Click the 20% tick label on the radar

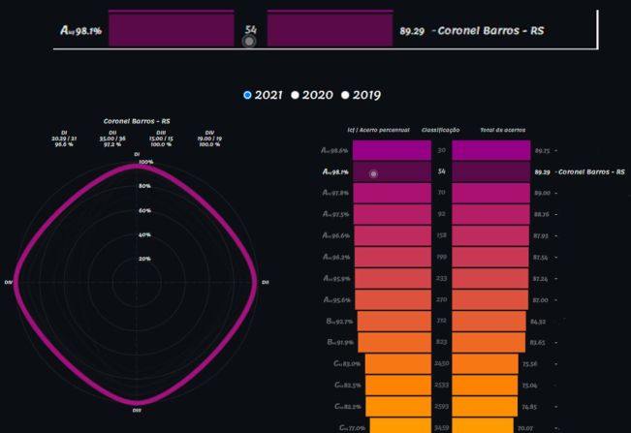(x=144, y=259)
